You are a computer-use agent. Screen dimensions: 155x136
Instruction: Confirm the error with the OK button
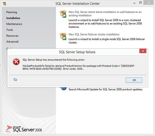pos(134,80)
